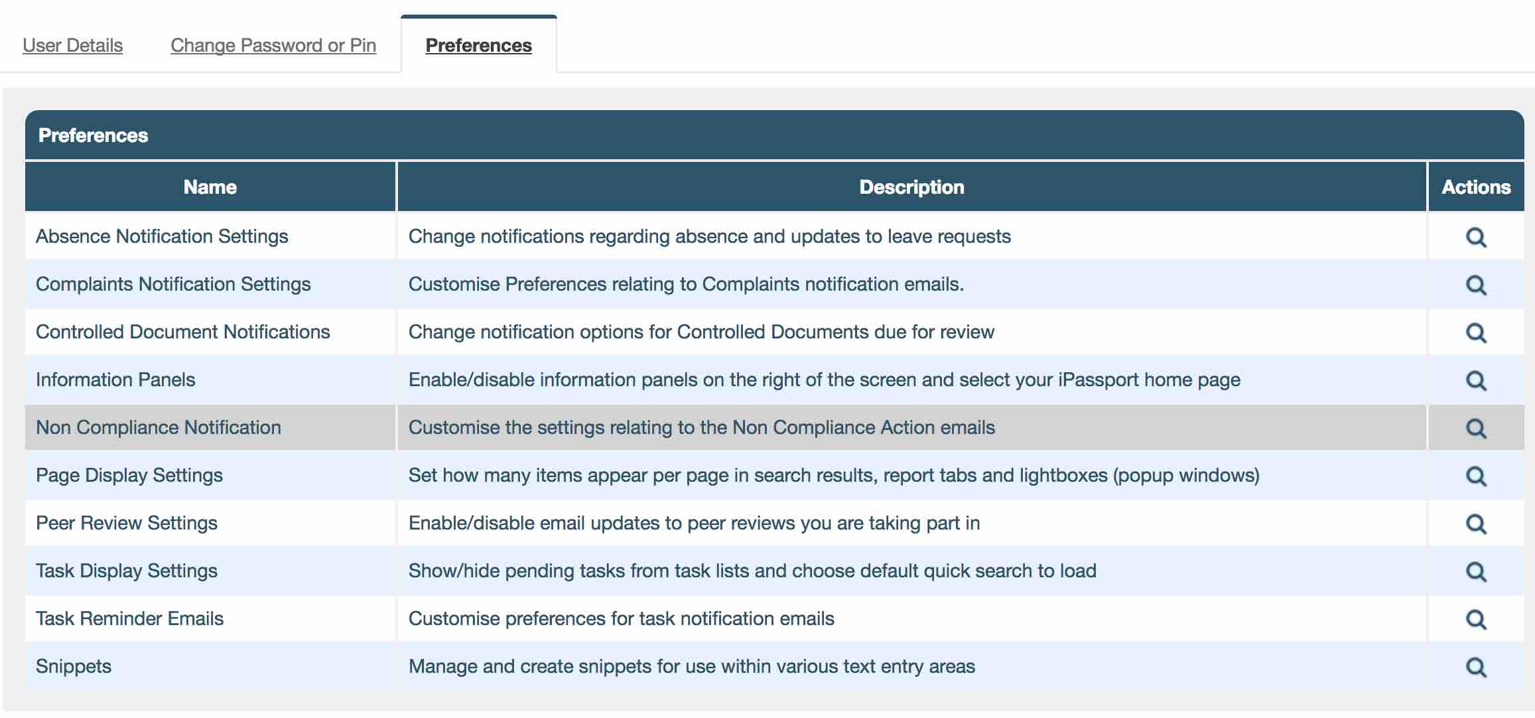View Controlled Document Notifications via magnifier icon
This screenshot has width=1535, height=718.
click(x=1475, y=332)
